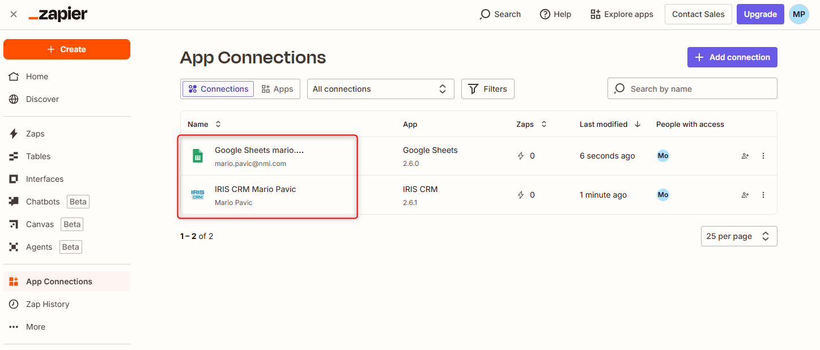Open the Help menu
The width and height of the screenshot is (820, 350).
coord(555,14)
